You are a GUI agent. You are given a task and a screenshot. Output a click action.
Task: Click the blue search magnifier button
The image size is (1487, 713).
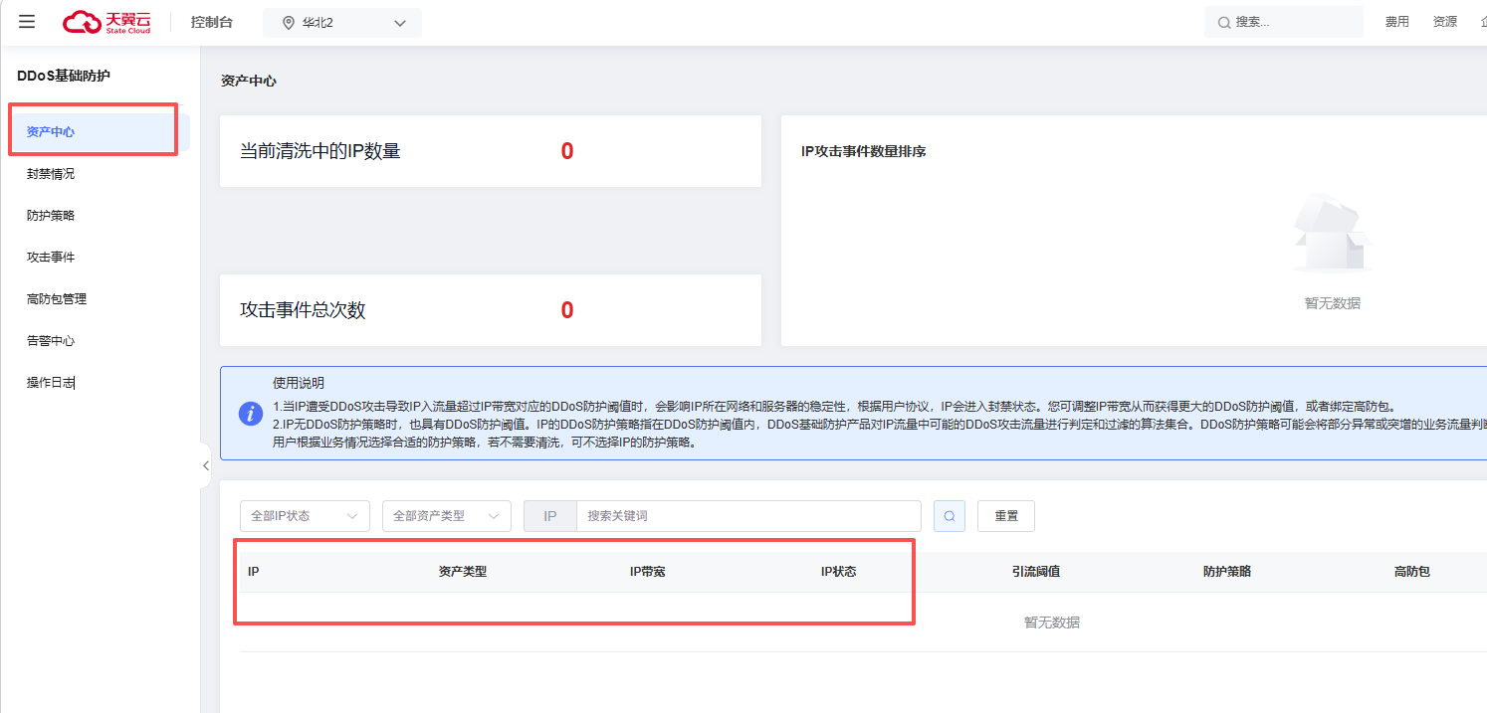[x=949, y=516]
